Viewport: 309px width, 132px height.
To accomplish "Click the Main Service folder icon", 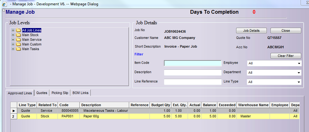I will pyautogui.click(x=18, y=40).
